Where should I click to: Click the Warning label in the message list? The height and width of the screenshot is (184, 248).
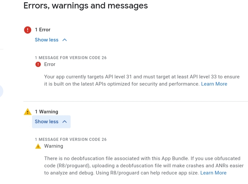pyautogui.click(x=54, y=146)
